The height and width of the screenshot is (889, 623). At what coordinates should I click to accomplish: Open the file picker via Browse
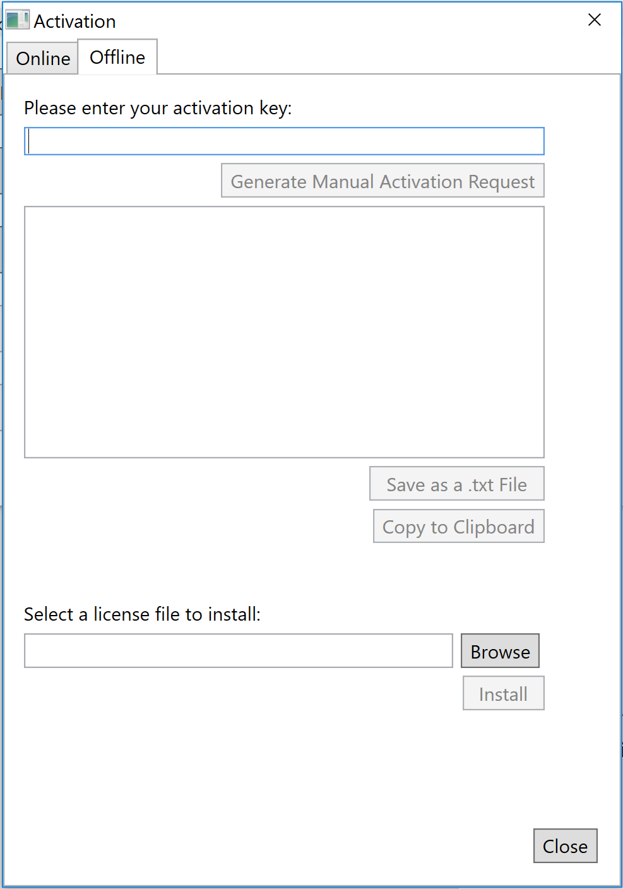500,651
